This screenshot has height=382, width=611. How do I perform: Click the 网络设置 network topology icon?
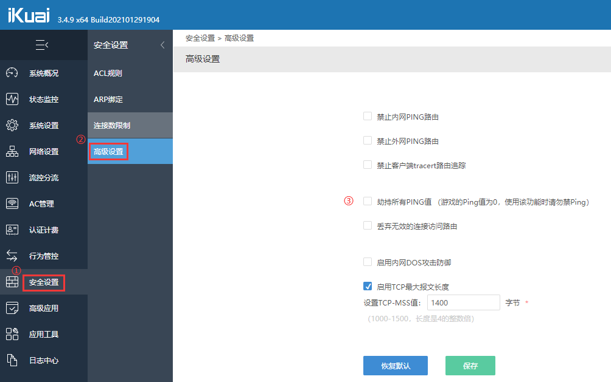(x=12, y=151)
